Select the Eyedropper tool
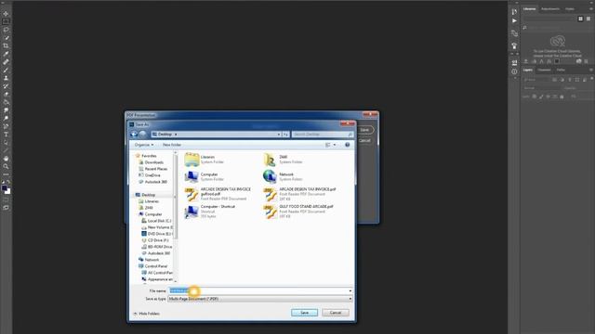 [x=6, y=54]
